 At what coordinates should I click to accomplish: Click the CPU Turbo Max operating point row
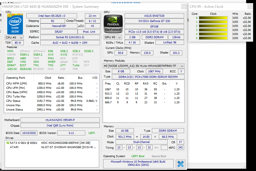pyautogui.click(x=52, y=97)
